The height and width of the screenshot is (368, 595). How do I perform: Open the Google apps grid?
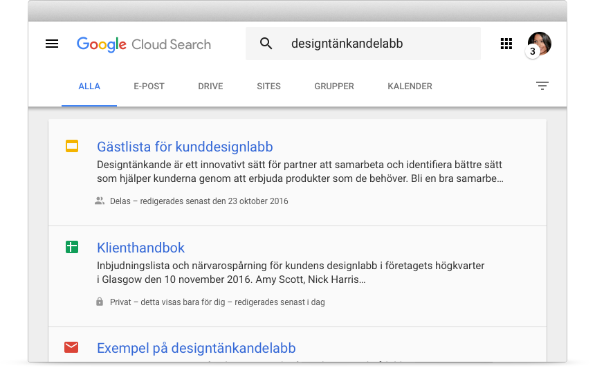[x=506, y=44]
